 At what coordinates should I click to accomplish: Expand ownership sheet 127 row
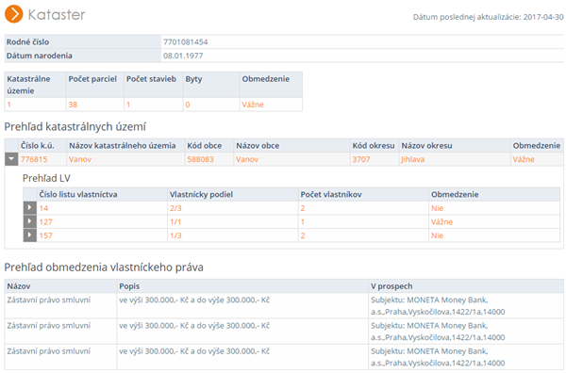29,221
